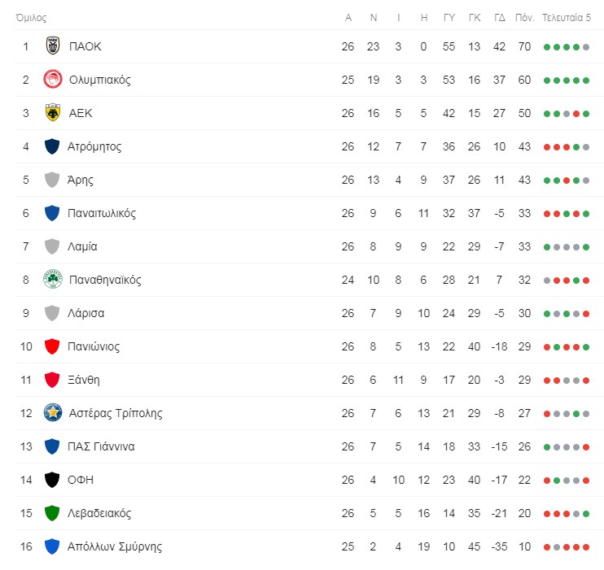604x570 pixels.
Task: Select the Ξάνθη team row name
Action: click(84, 380)
